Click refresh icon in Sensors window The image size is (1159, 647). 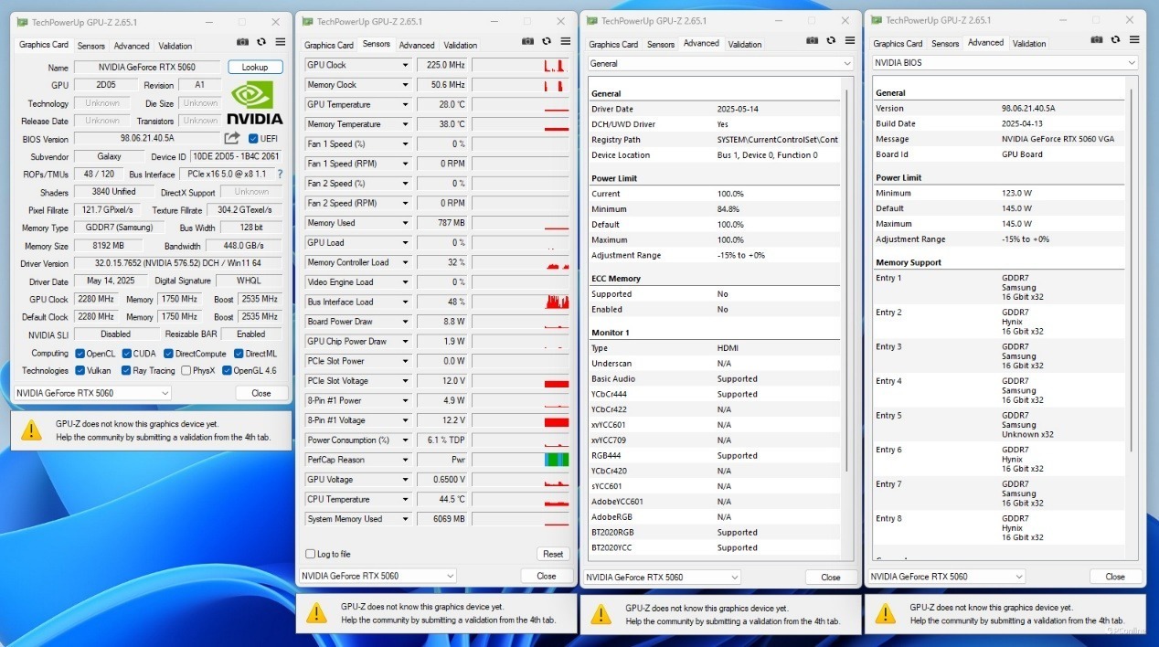pyautogui.click(x=547, y=41)
